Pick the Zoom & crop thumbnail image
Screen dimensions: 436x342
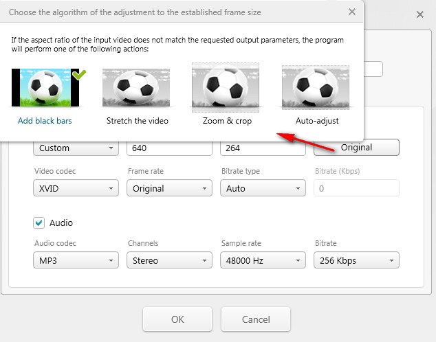pos(226,88)
